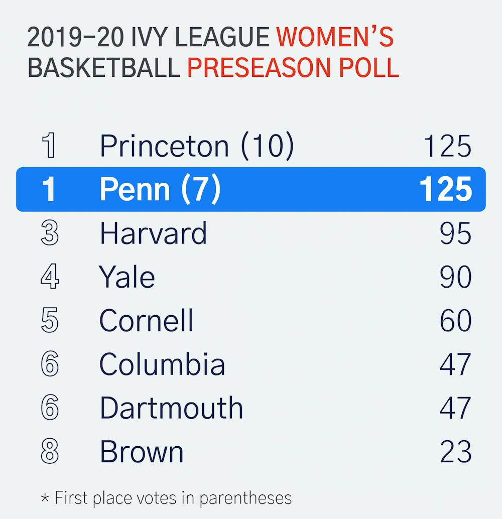The height and width of the screenshot is (519, 502).
Task: Click Princeton's 125 points score
Action: pyautogui.click(x=447, y=146)
